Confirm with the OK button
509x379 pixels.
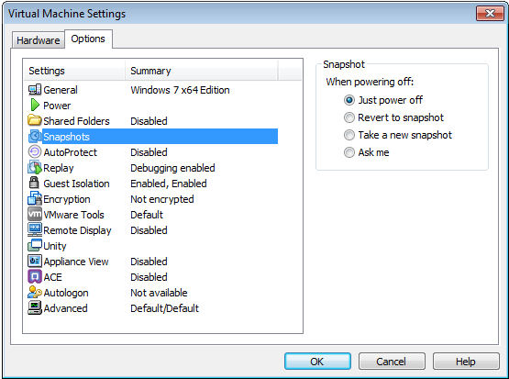pos(317,362)
